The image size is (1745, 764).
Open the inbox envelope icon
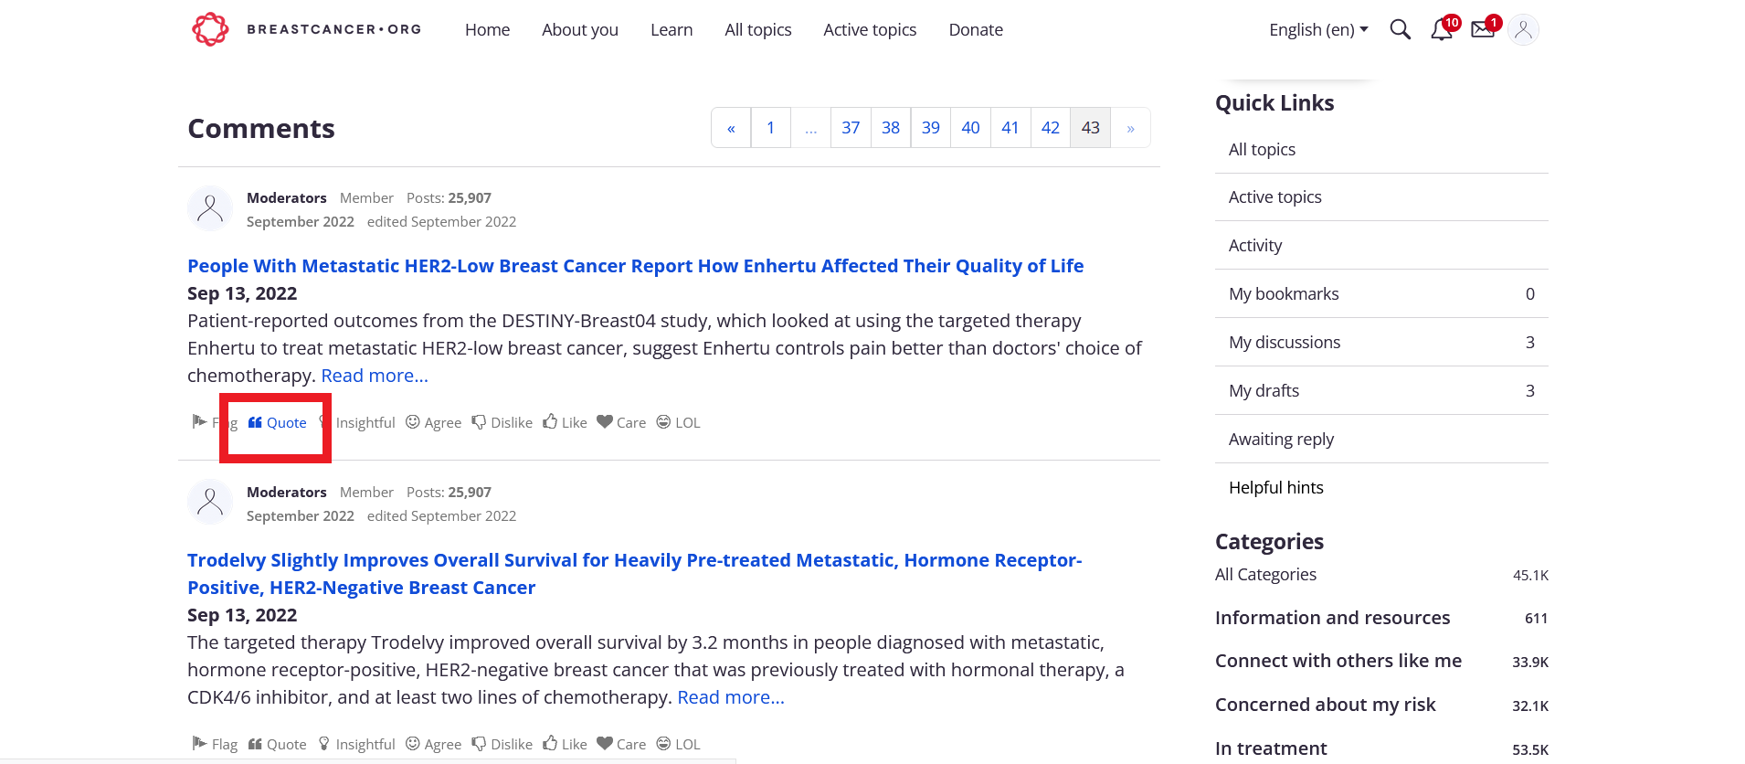coord(1483,29)
